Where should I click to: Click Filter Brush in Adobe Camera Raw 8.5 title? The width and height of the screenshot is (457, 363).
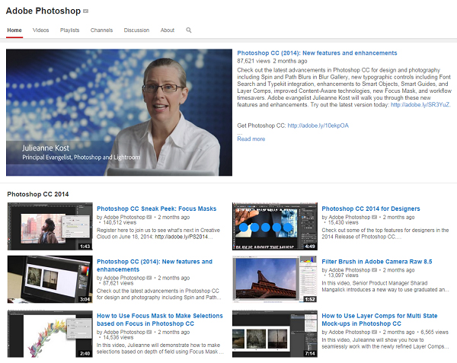pyautogui.click(x=376, y=261)
